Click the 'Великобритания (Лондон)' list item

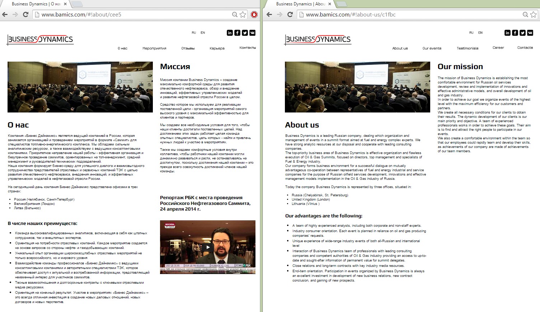point(34,204)
